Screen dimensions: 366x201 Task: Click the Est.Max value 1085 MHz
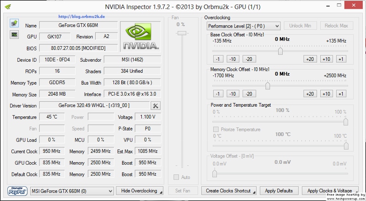pos(148,151)
